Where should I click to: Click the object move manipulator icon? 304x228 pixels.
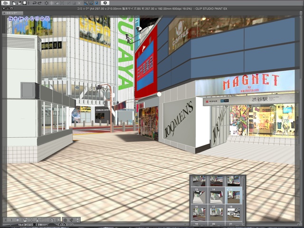point(27,19)
